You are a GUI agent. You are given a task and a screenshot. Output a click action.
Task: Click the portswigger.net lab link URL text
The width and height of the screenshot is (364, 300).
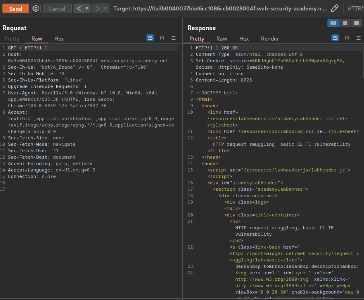tap(294, 257)
